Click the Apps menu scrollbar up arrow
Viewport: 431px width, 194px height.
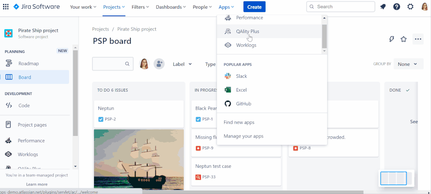click(324, 18)
